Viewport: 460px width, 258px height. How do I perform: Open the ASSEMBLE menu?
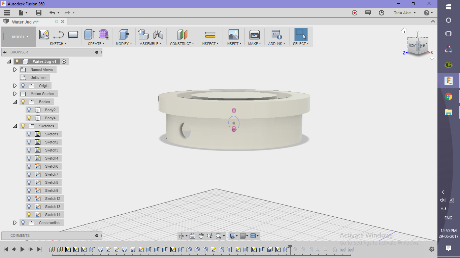point(151,44)
